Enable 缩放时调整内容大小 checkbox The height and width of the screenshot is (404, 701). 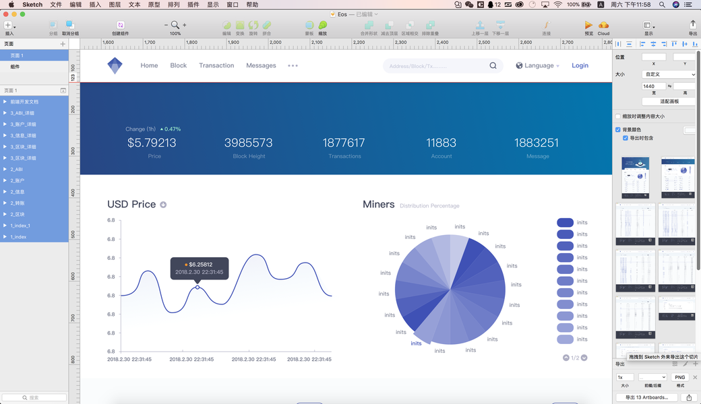[x=618, y=116]
